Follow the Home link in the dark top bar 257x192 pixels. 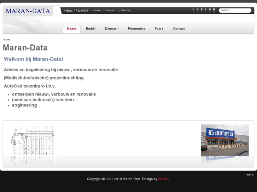[x=96, y=10]
